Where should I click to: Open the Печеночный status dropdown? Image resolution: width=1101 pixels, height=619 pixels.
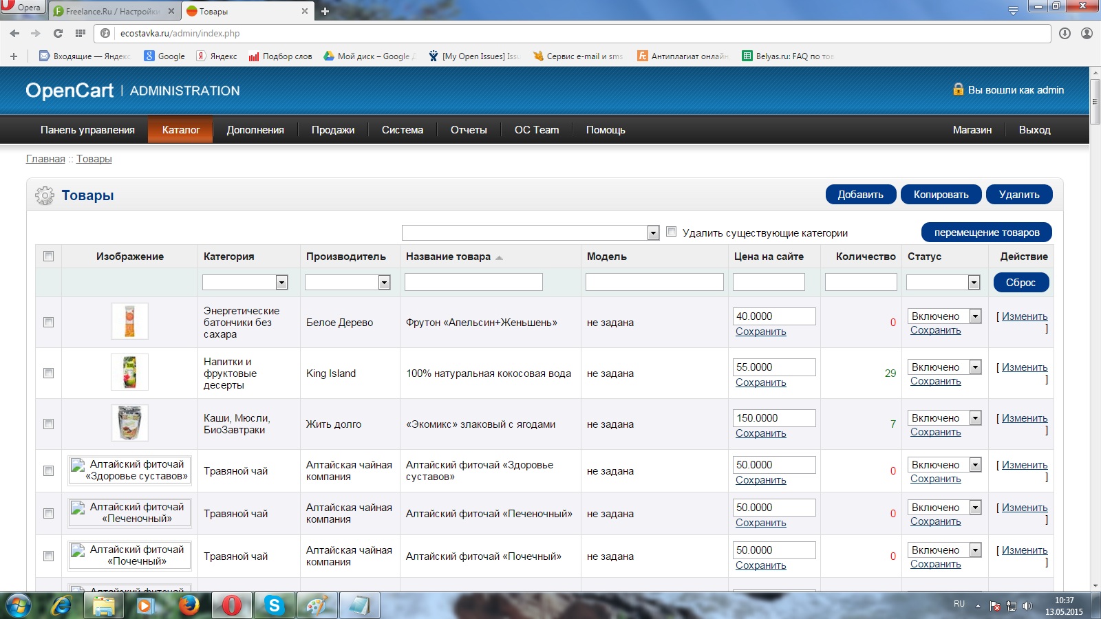coord(944,507)
